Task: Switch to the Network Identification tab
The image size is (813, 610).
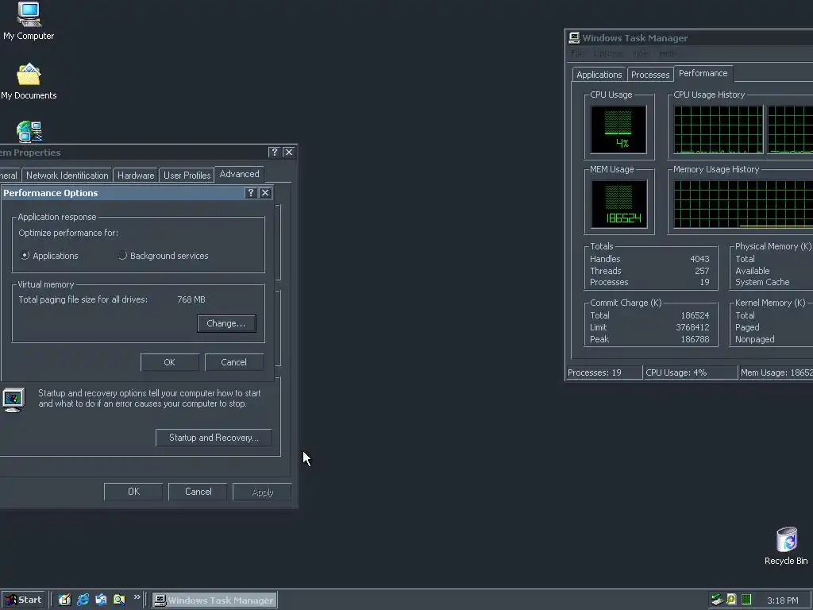Action: [x=67, y=176]
